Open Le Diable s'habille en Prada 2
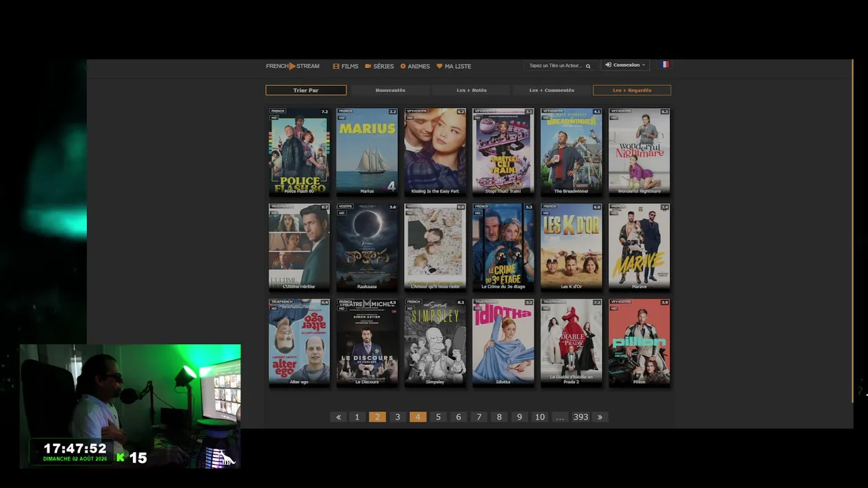The image size is (868, 488). pyautogui.click(x=571, y=342)
